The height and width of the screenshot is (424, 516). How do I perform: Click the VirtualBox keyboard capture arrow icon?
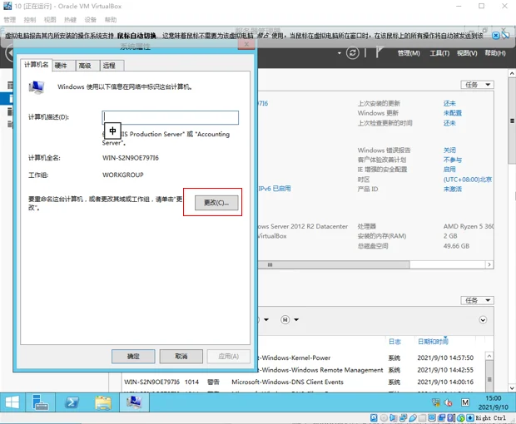pos(470,417)
